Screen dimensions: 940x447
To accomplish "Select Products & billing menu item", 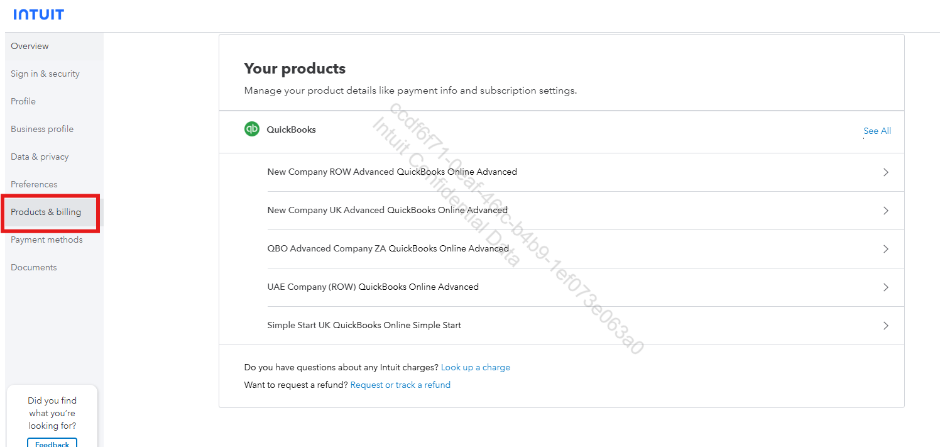I will coord(46,212).
